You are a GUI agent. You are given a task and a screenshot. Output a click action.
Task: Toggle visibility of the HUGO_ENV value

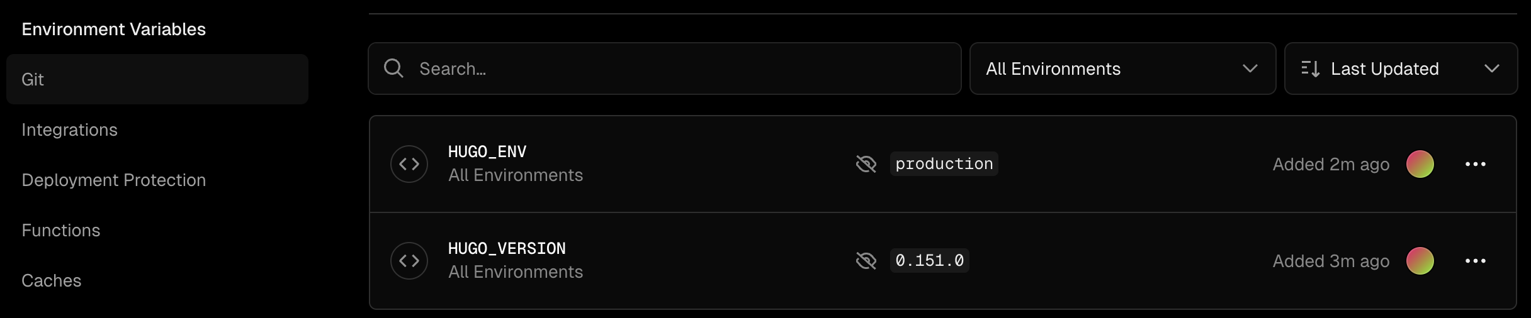866,164
